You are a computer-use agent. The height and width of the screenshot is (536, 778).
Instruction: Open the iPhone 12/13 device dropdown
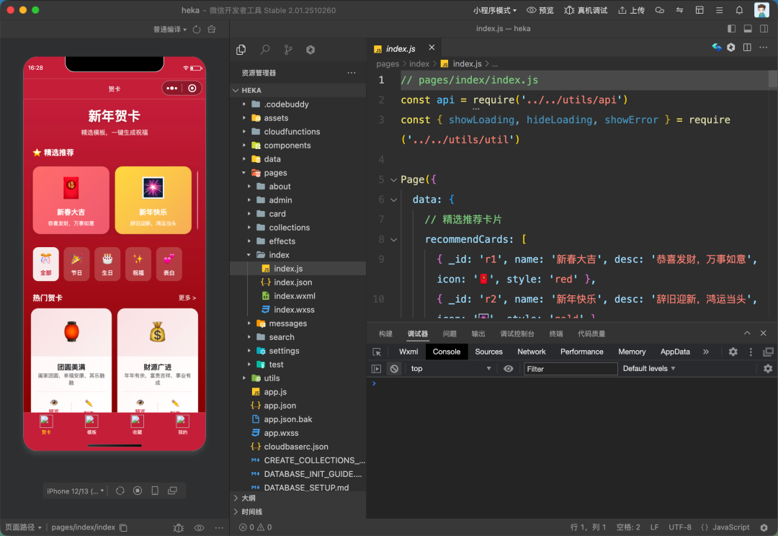coord(76,491)
